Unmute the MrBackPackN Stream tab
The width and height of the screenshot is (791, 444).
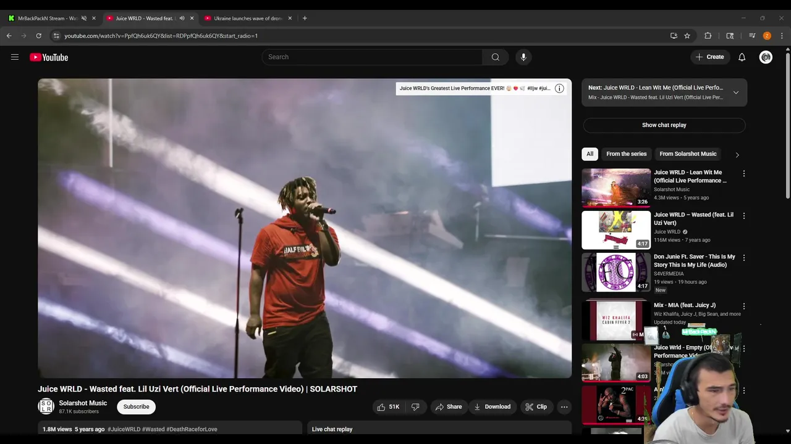pyautogui.click(x=83, y=18)
